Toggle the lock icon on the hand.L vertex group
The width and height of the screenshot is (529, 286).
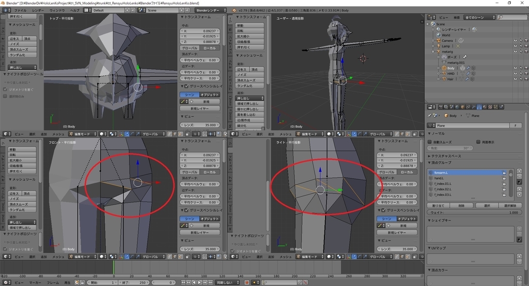click(x=504, y=178)
